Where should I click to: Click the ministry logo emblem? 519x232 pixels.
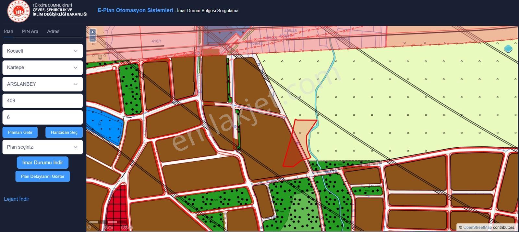tap(18, 12)
